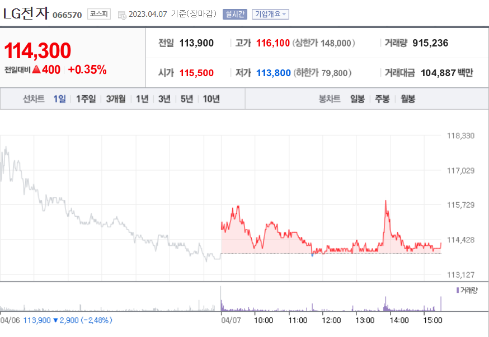The image size is (489, 337).
Task: Open the 기업개요 dropdown
Action: pyautogui.click(x=270, y=15)
